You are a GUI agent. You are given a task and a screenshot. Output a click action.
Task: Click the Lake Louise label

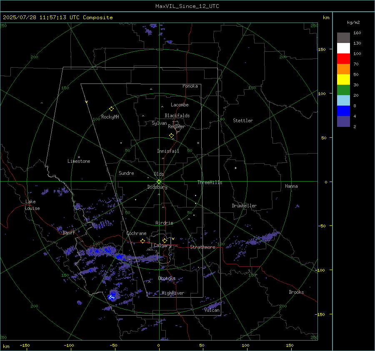tap(32, 205)
